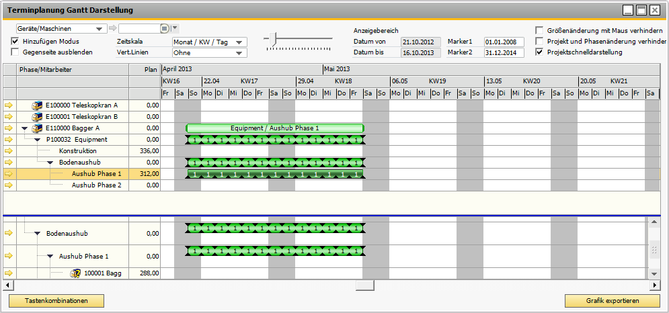Click the choose-from-list icon beside the filter field
The image size is (669, 313).
[x=164, y=29]
